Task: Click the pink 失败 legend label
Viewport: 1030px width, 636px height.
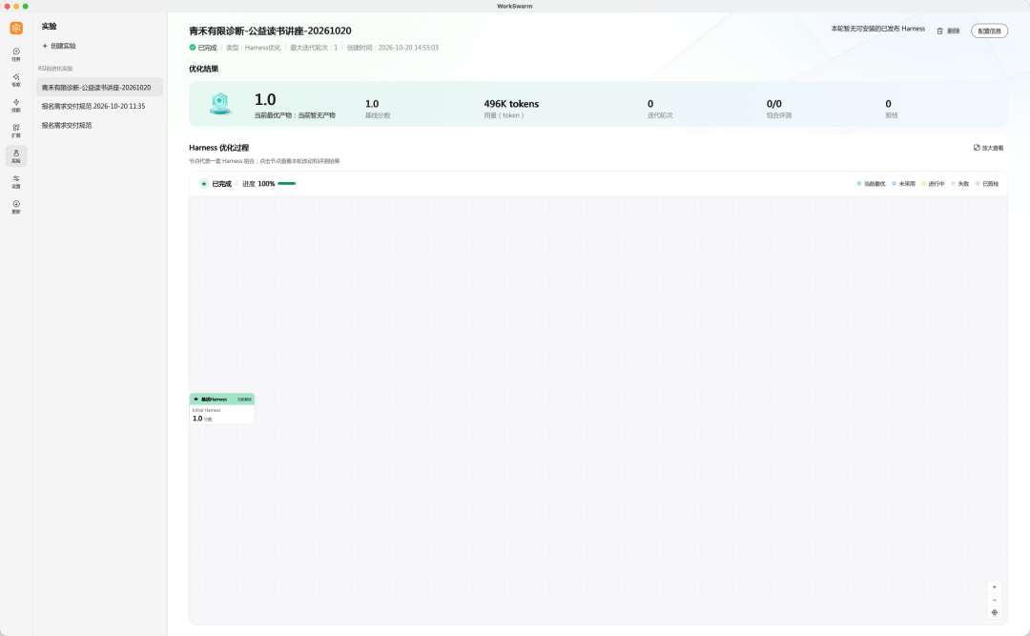Action: click(x=963, y=184)
